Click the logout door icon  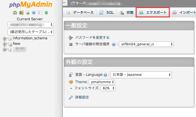point(21,13)
